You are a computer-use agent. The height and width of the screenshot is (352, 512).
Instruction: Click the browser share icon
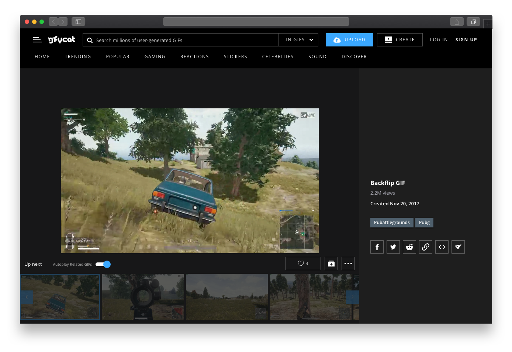pos(457,22)
